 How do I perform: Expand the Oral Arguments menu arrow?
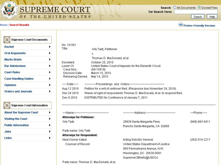tap(50, 53)
